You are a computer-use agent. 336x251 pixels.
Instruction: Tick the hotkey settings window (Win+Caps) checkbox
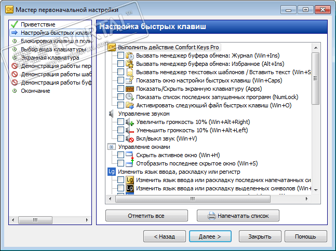tap(120, 80)
